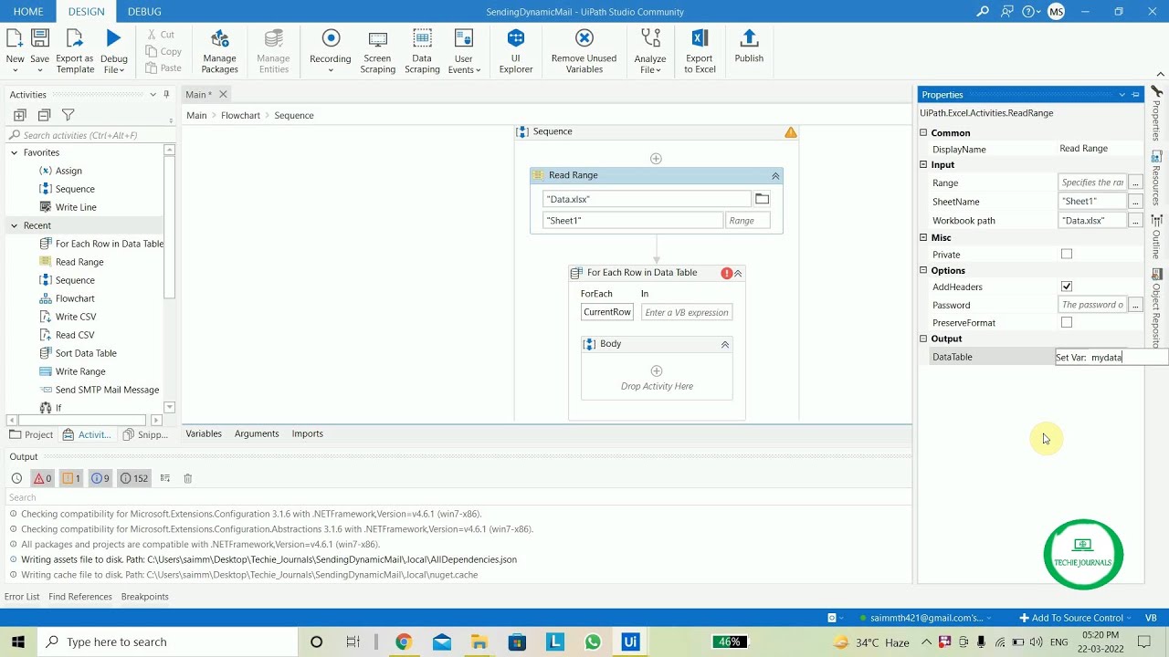1169x657 pixels.
Task: Click the warning icon on Sequence header
Action: pos(791,132)
